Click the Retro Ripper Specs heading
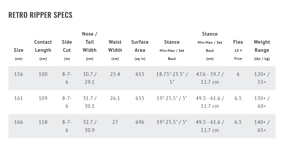This screenshot has height=156, width=283. click(40, 15)
